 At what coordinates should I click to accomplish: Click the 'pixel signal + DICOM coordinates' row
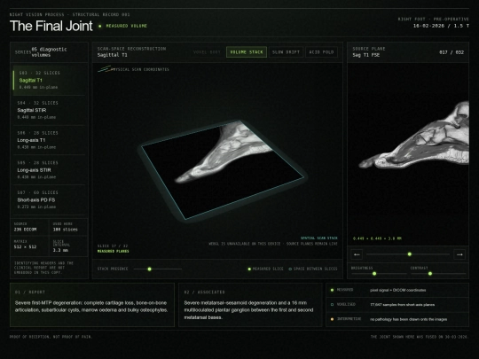pos(397,290)
